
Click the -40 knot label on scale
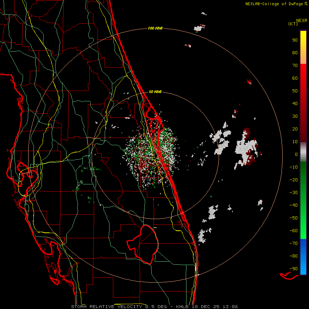[x=294, y=205]
